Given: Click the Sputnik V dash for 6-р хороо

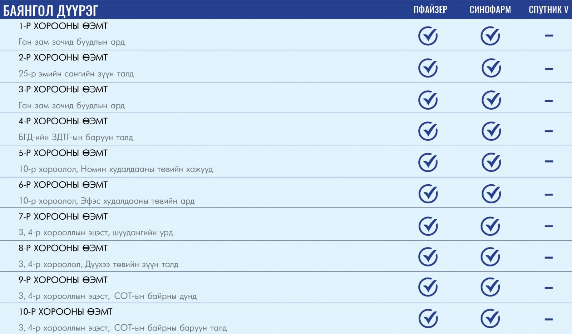Looking at the screenshot, I should point(549,195).
